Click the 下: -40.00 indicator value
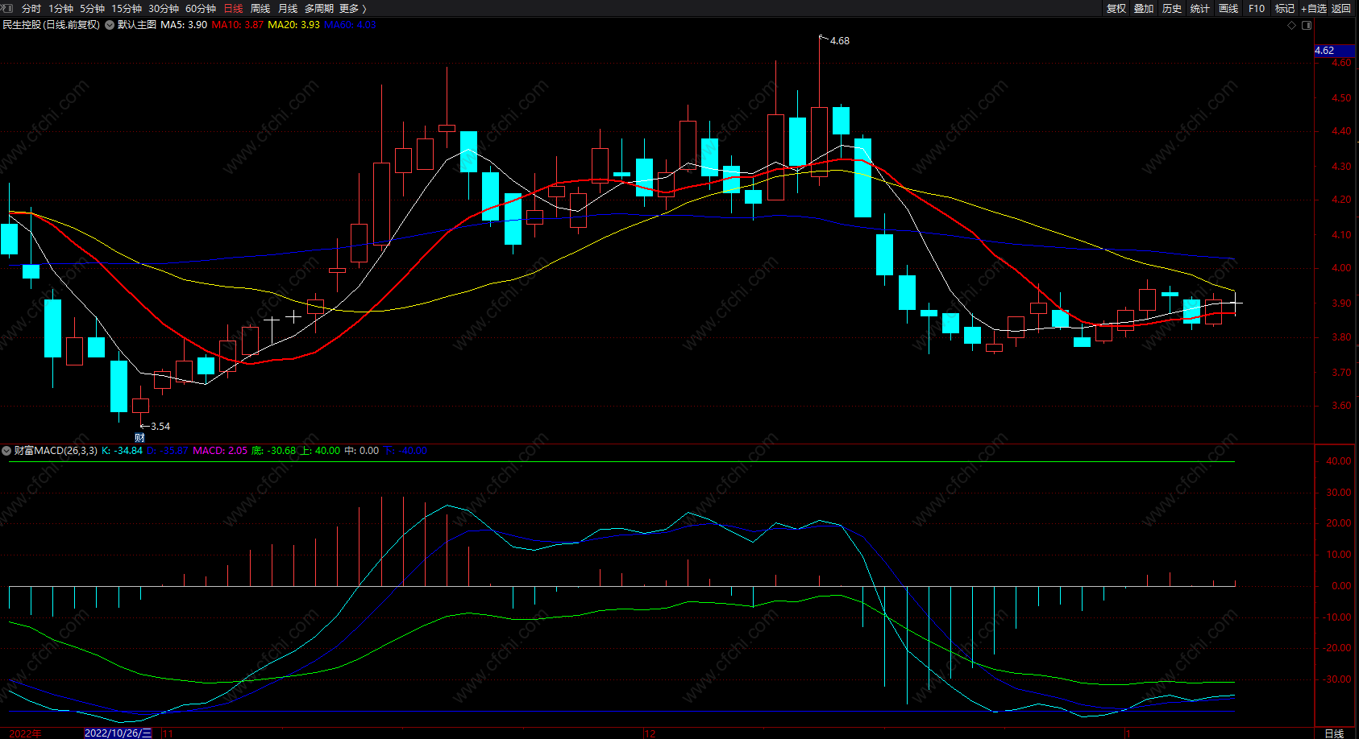Image resolution: width=1359 pixels, height=739 pixels. 405,451
